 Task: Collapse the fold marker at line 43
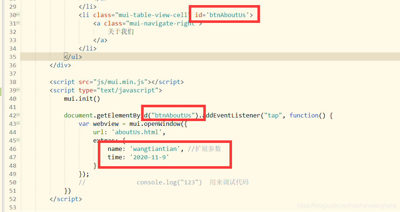pyautogui.click(x=18, y=124)
